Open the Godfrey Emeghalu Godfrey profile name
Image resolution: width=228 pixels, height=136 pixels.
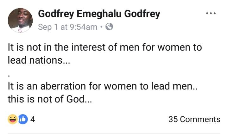pyautogui.click(x=99, y=14)
